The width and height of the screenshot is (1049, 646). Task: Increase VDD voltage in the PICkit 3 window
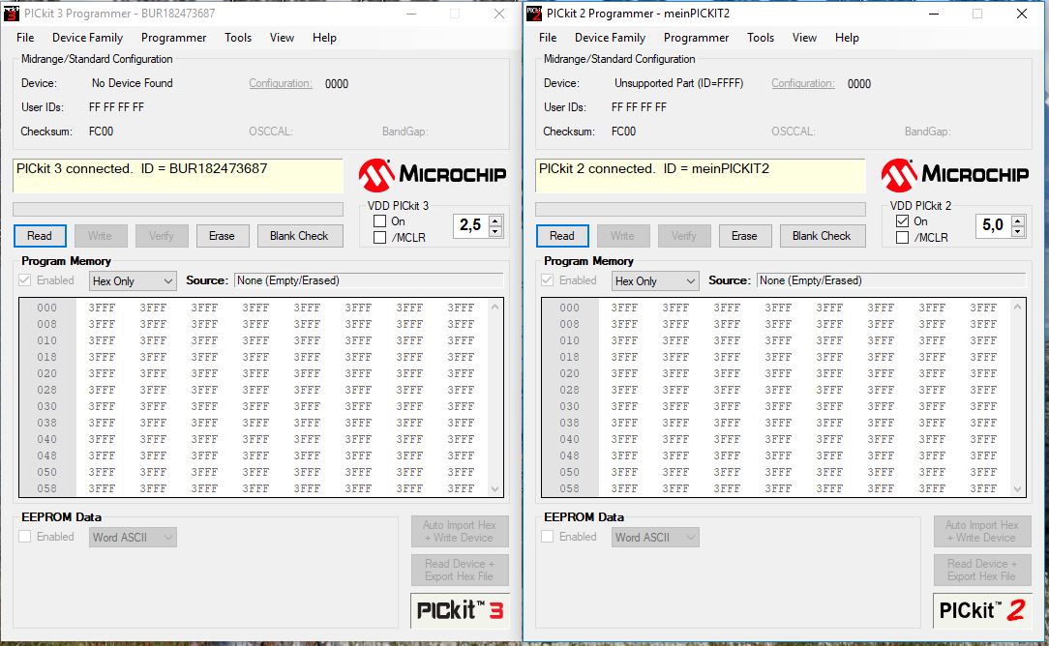tap(495, 220)
